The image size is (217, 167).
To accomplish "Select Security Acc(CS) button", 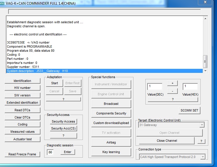I will click(63, 128).
